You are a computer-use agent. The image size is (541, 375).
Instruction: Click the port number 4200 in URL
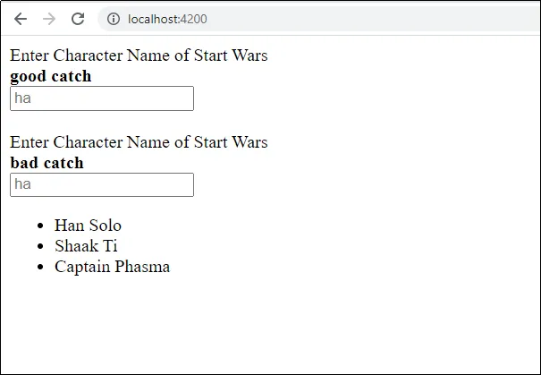click(193, 19)
